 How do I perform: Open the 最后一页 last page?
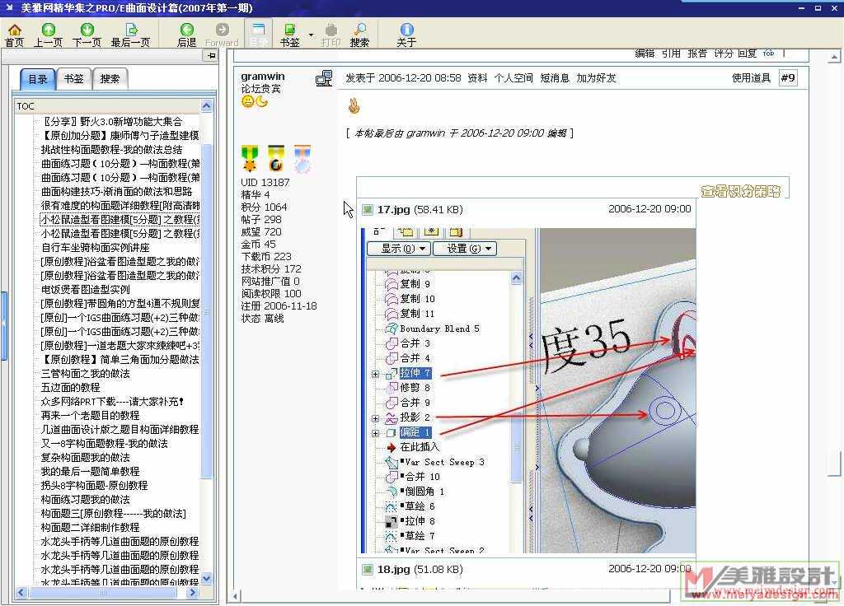pyautogui.click(x=130, y=35)
